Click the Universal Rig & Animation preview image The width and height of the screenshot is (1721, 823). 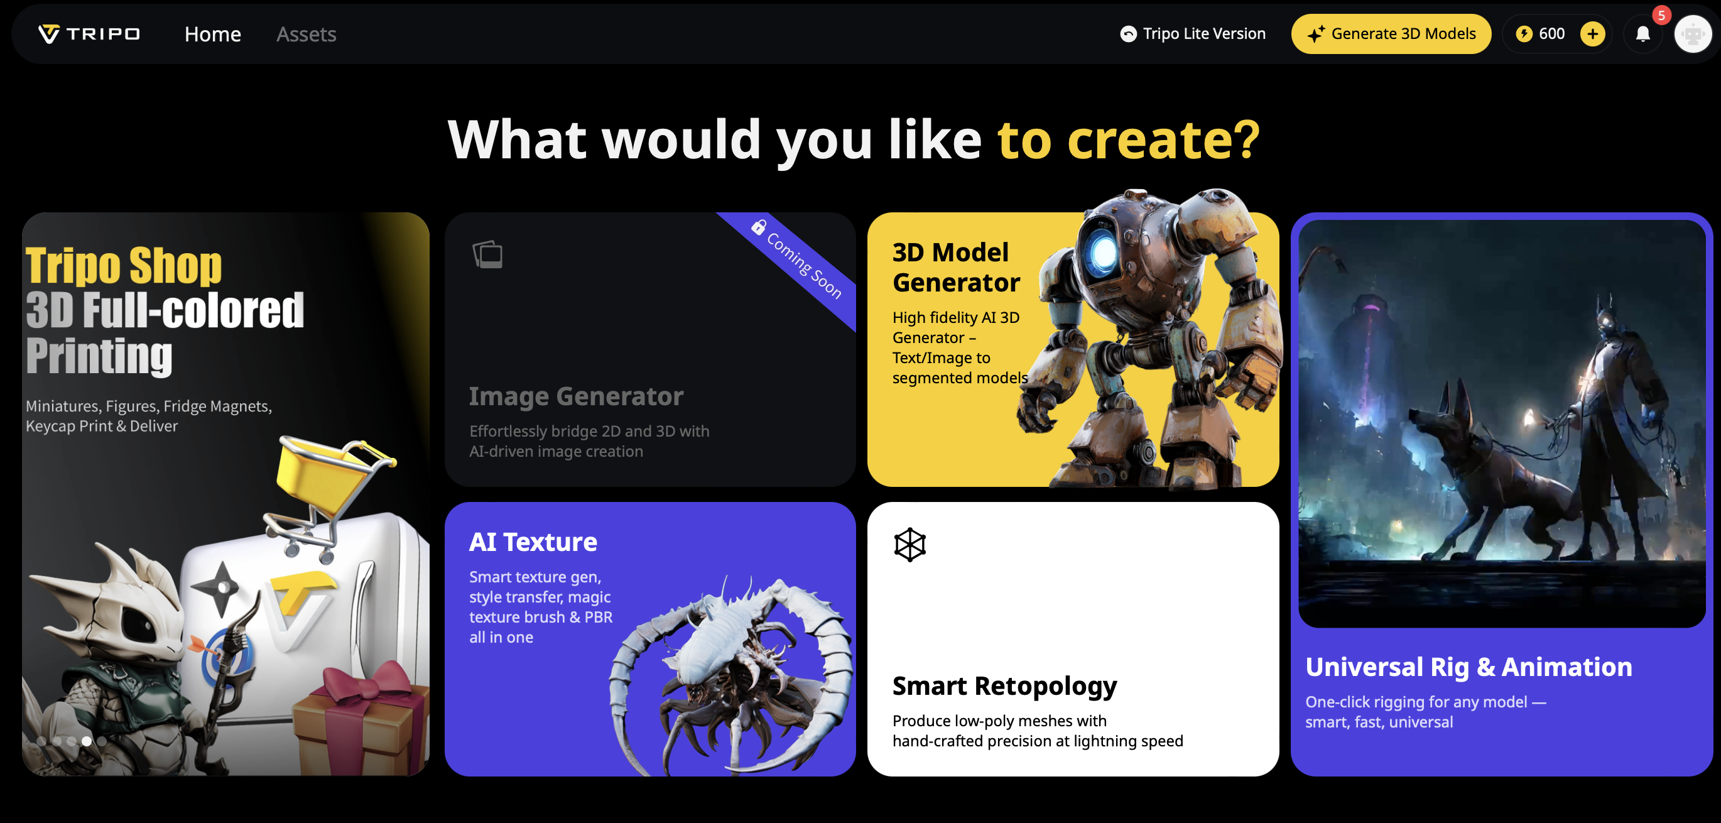click(1502, 424)
